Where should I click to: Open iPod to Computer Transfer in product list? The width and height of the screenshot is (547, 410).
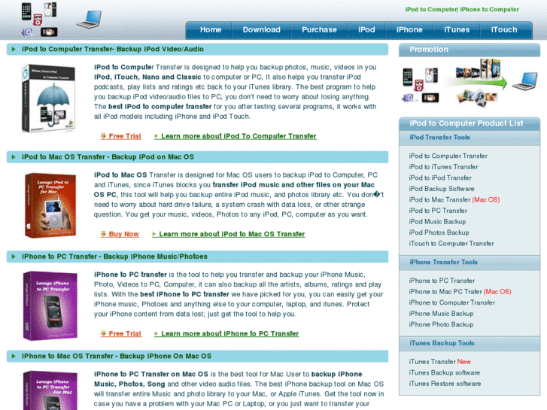point(448,156)
